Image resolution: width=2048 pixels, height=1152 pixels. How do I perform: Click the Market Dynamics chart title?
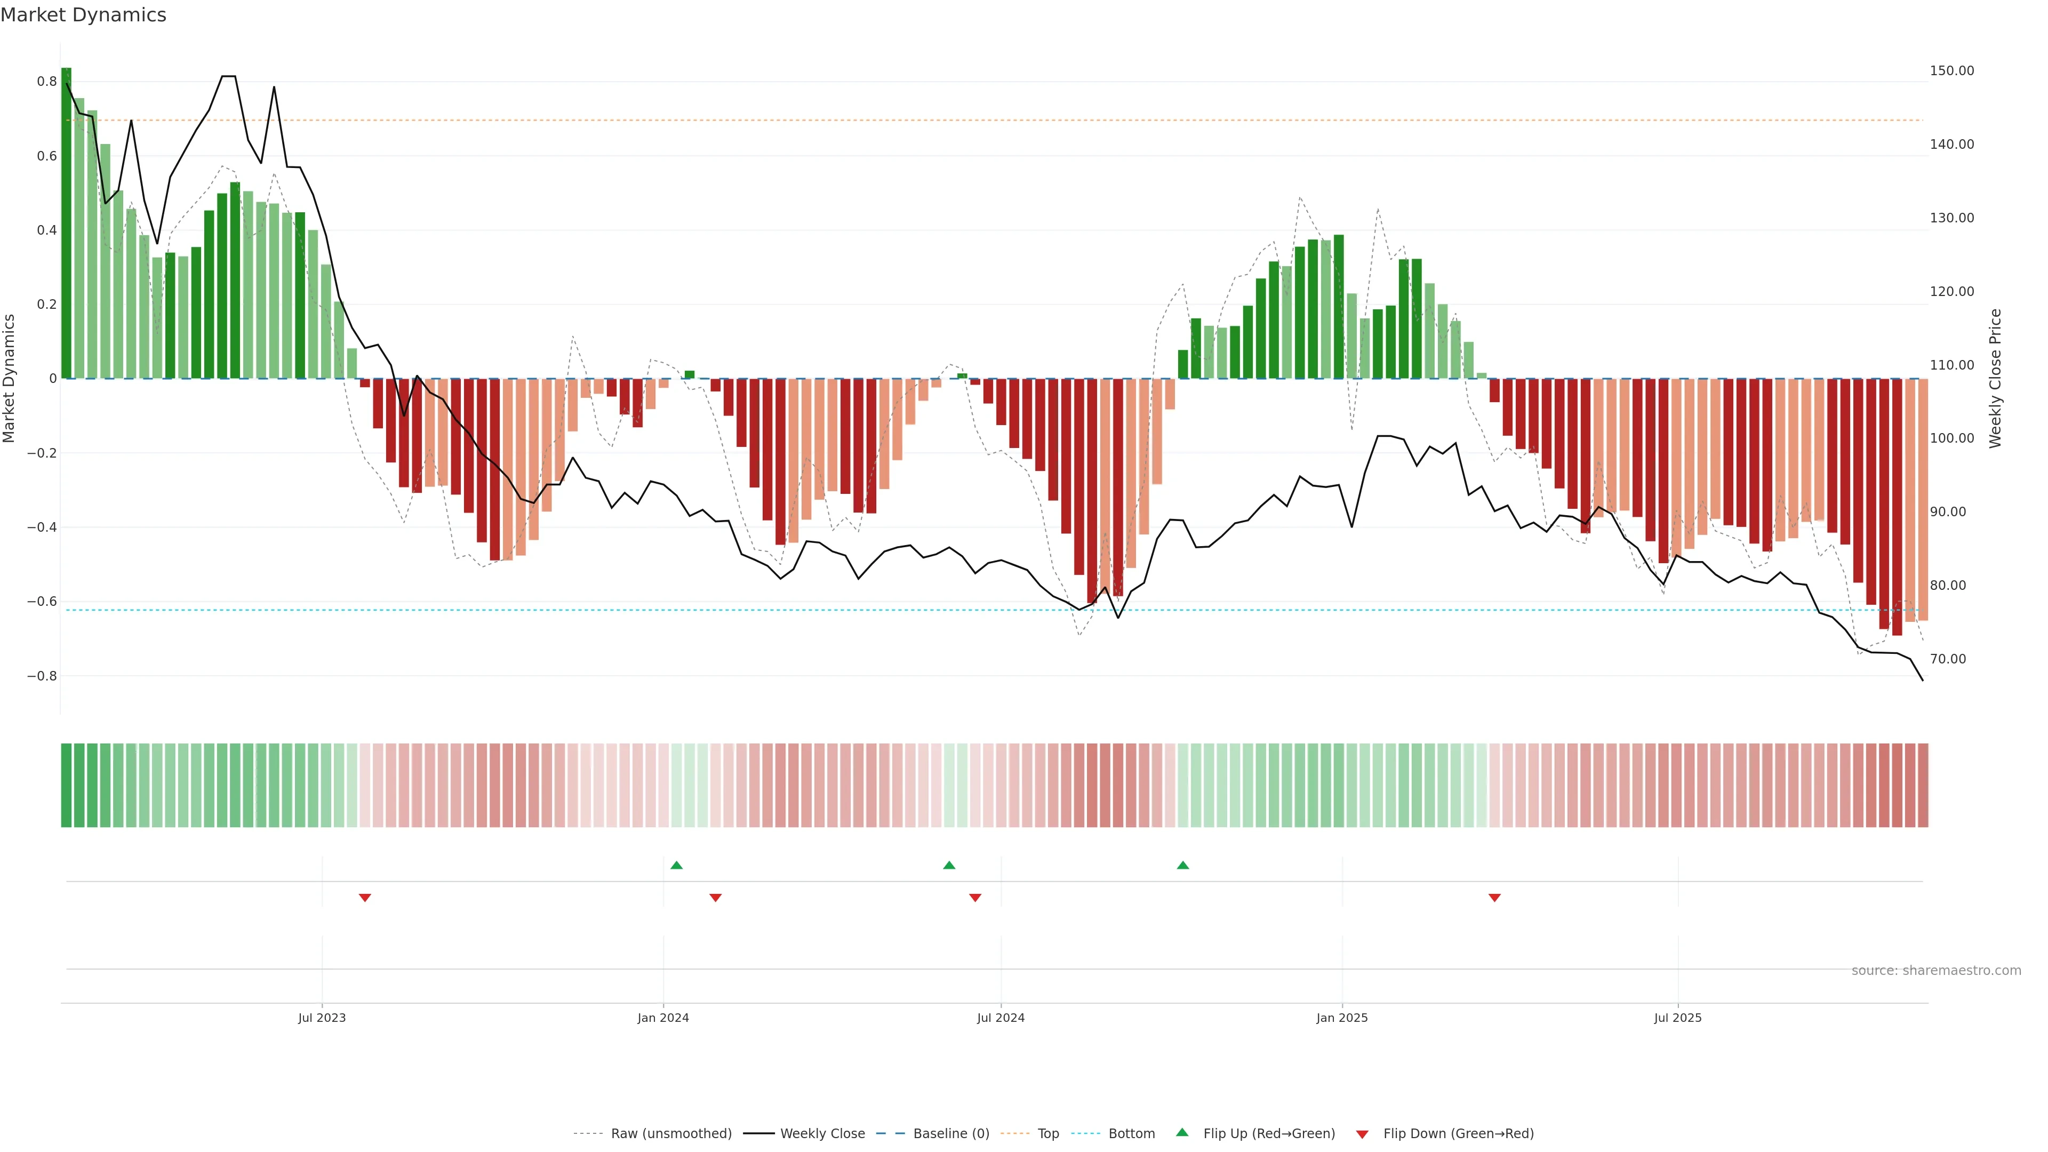[84, 15]
